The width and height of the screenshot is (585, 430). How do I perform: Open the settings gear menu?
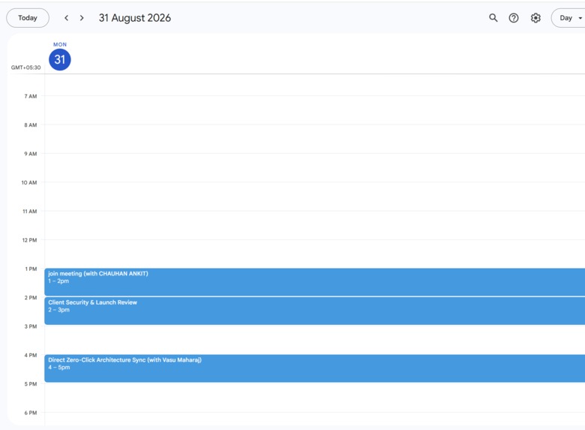coord(535,18)
